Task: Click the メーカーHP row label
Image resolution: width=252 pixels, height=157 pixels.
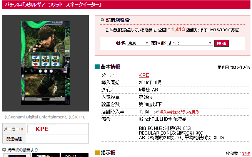Action: click(x=14, y=129)
